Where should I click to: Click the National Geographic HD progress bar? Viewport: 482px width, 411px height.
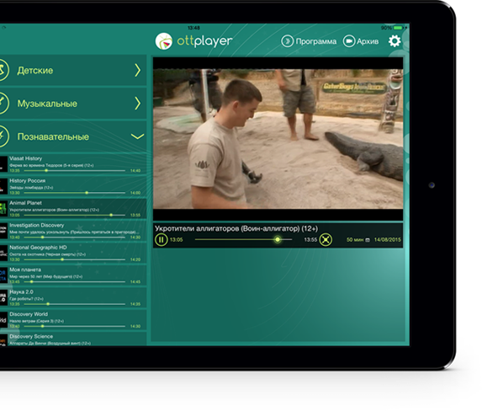(74, 259)
